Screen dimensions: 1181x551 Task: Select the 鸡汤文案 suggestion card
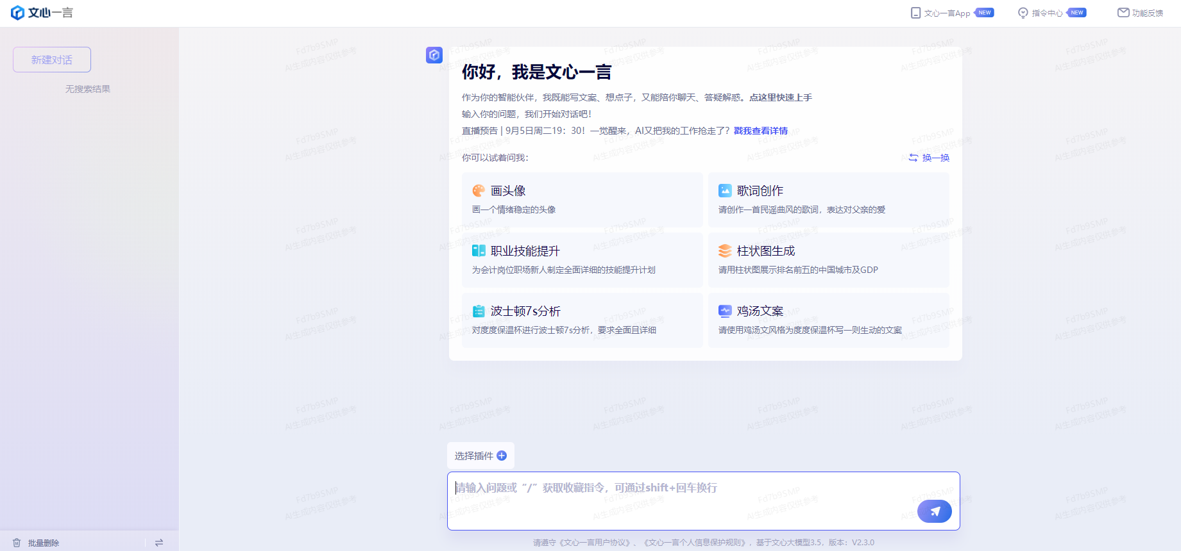[829, 320]
